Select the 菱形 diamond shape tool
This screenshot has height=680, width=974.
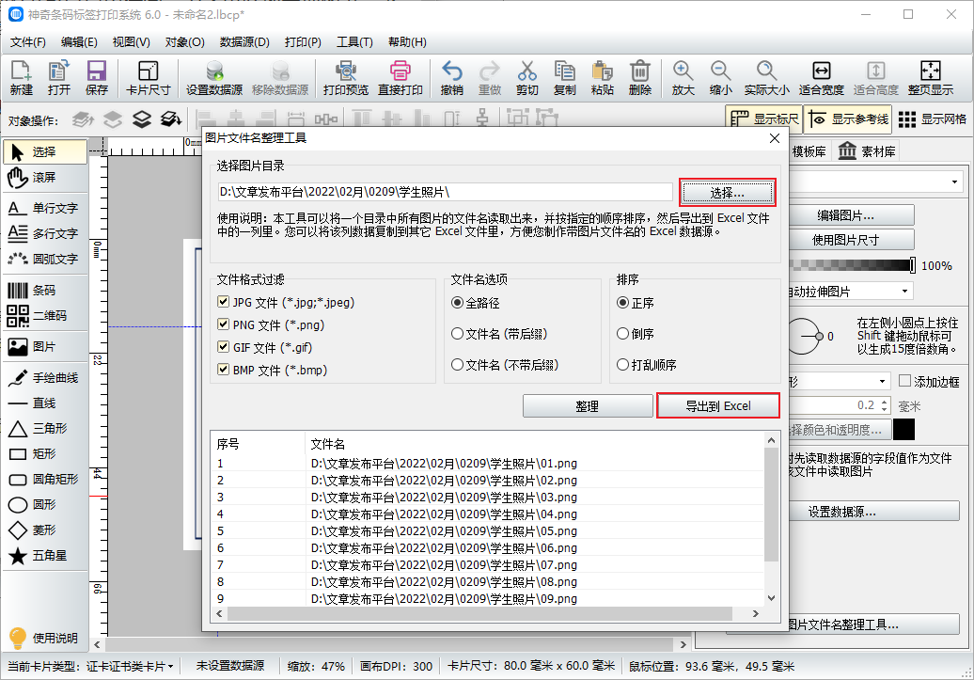(x=45, y=530)
